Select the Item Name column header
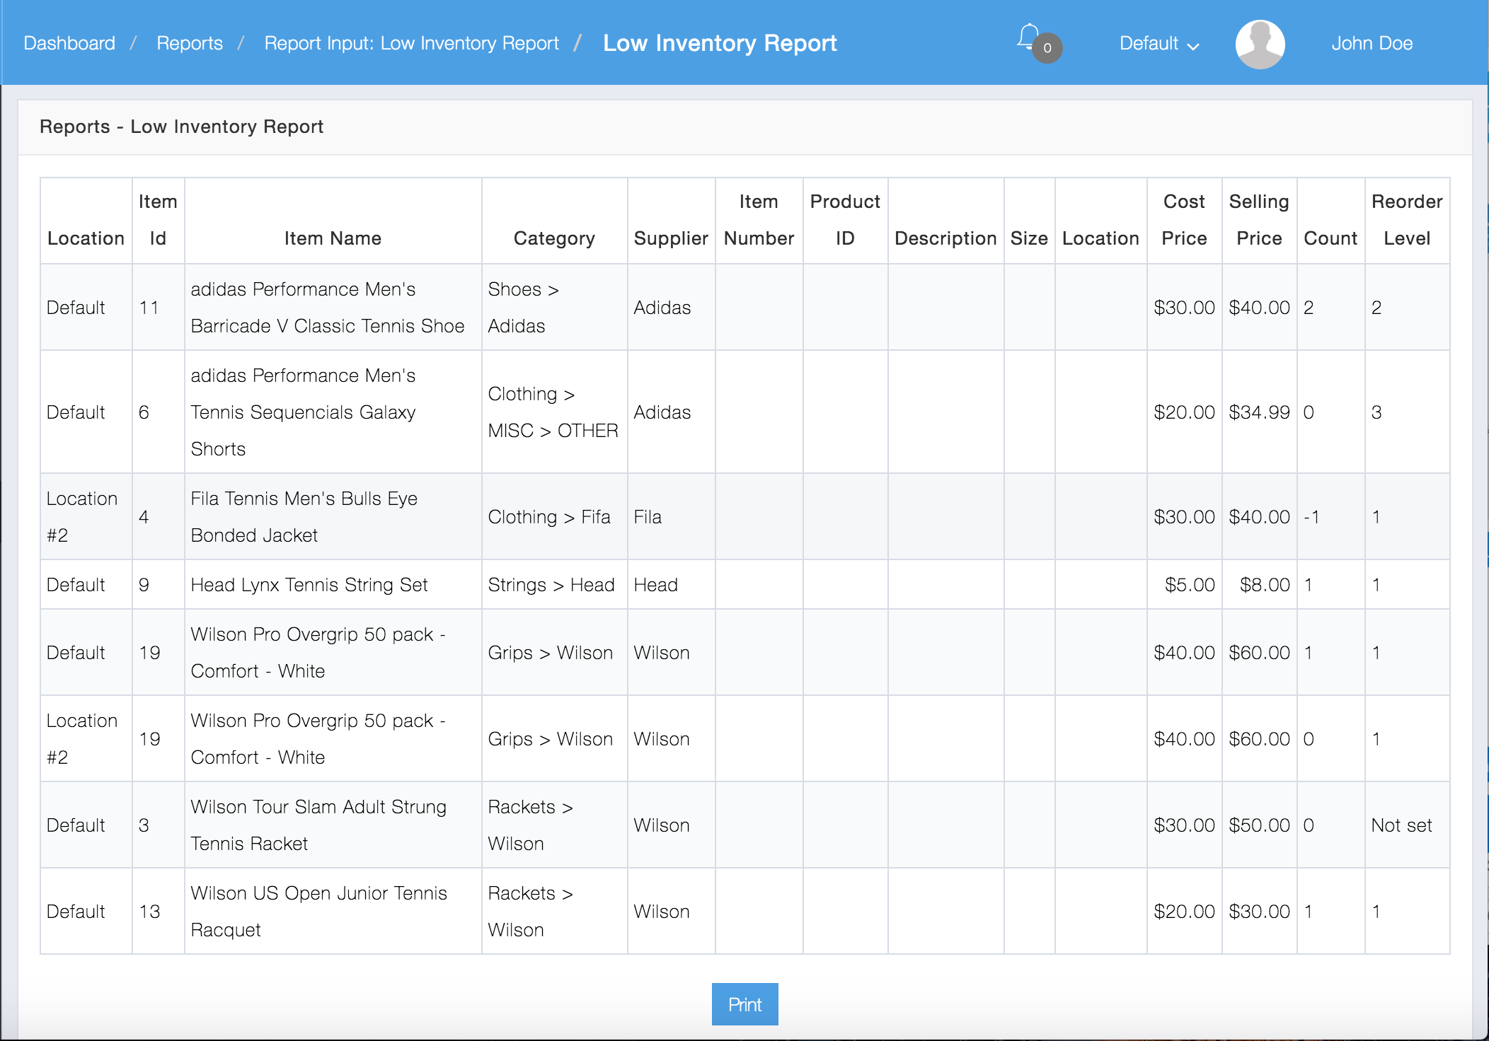1489x1041 pixels. point(333,238)
